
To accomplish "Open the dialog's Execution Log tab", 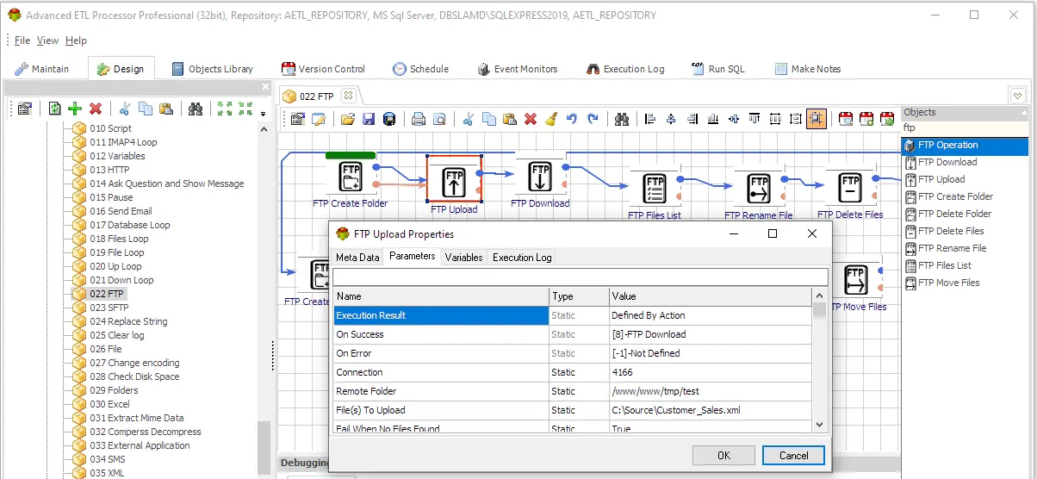I will click(x=522, y=258).
